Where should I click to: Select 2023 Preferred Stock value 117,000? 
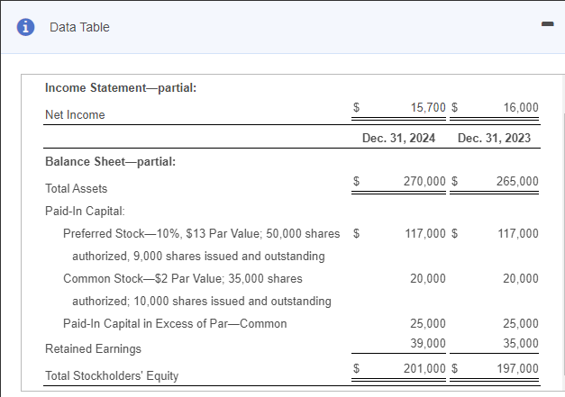click(518, 233)
